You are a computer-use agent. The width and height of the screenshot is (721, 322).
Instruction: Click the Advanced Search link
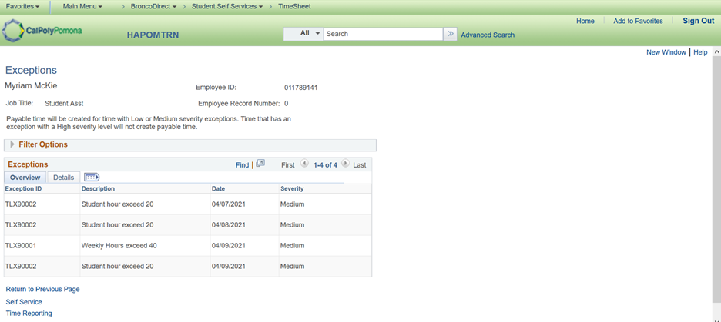488,35
